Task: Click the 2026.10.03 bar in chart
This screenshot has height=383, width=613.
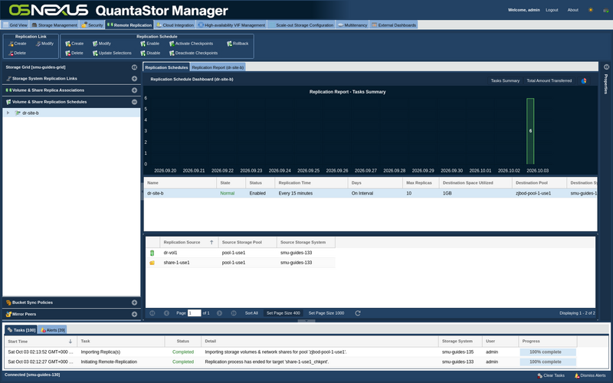Action: pos(530,131)
